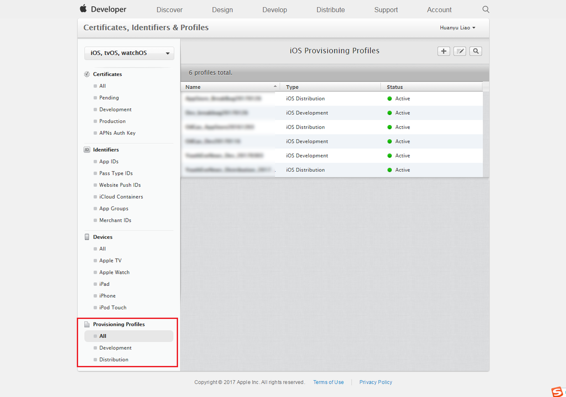
Task: Add a new provisioning profile with plus button
Action: 444,51
